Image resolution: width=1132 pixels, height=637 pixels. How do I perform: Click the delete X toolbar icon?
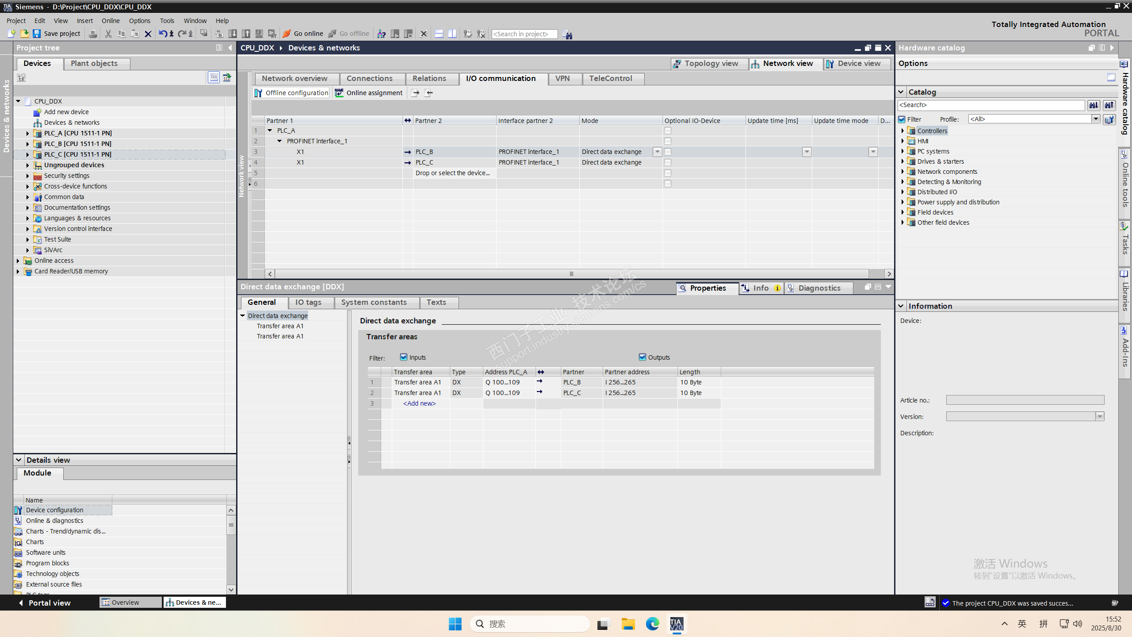tap(148, 34)
